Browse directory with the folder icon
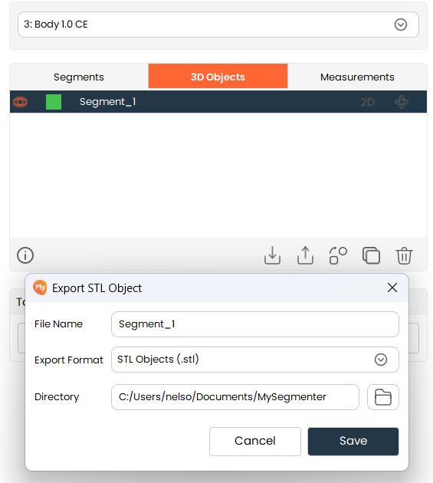Screen dimensions: 433x483 [x=382, y=397]
